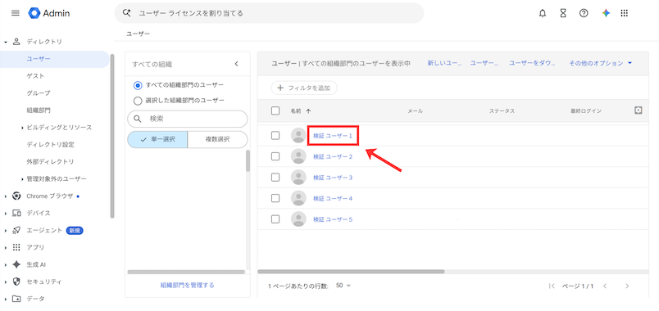Open user 検証 ユーザー 5
The width and height of the screenshot is (659, 311).
coord(333,219)
